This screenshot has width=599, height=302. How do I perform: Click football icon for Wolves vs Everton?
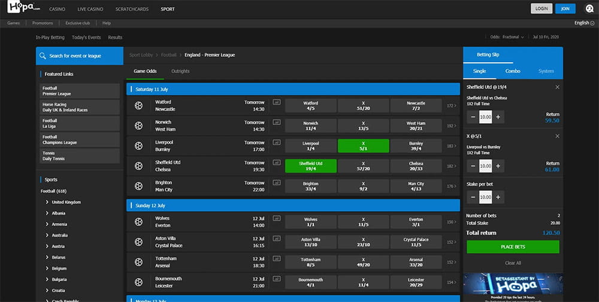(x=139, y=221)
